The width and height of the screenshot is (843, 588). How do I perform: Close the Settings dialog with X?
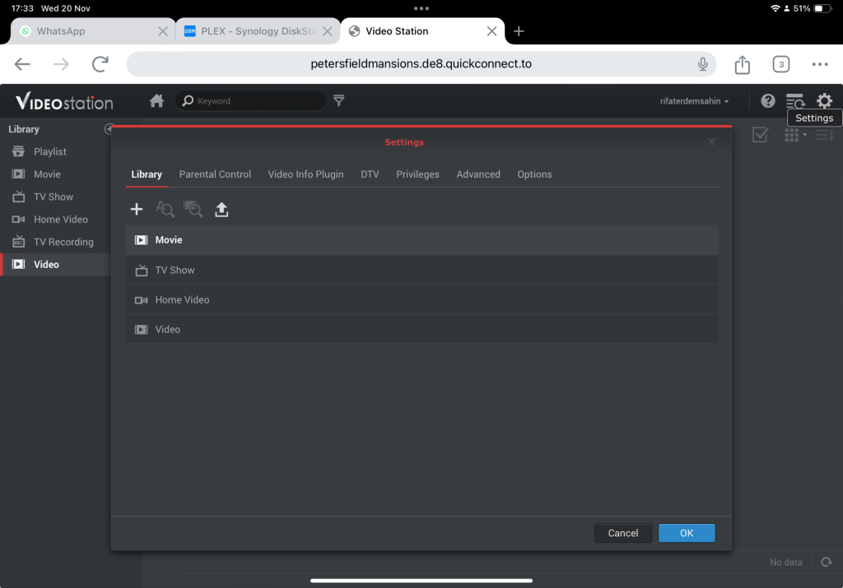click(711, 141)
